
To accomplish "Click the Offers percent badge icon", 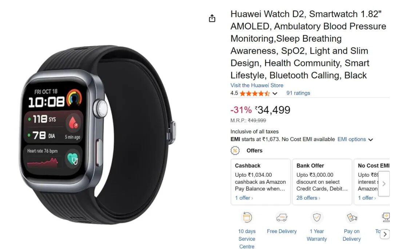I will point(235,151).
